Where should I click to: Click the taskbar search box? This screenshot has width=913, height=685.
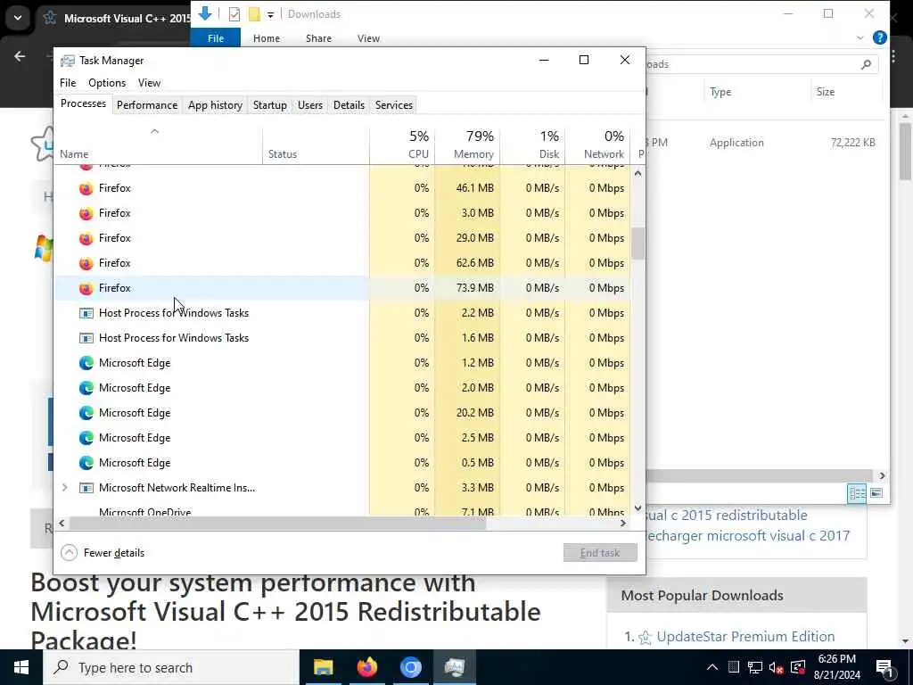click(x=171, y=667)
